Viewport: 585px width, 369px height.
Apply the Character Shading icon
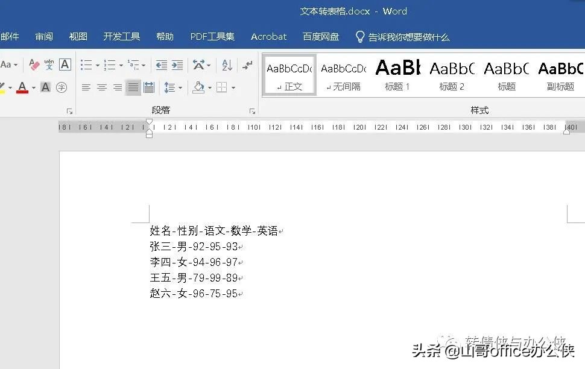click(x=46, y=87)
